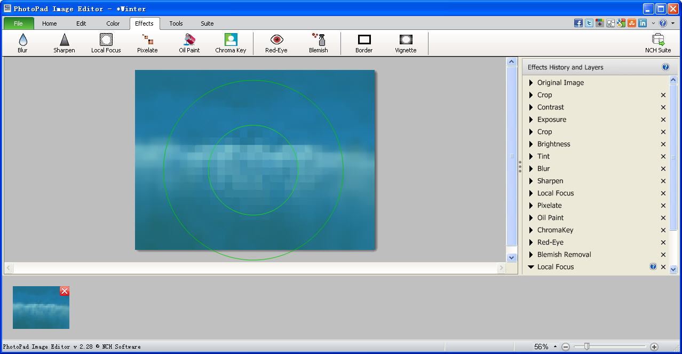Open the File menu
The width and height of the screenshot is (682, 354).
point(19,23)
